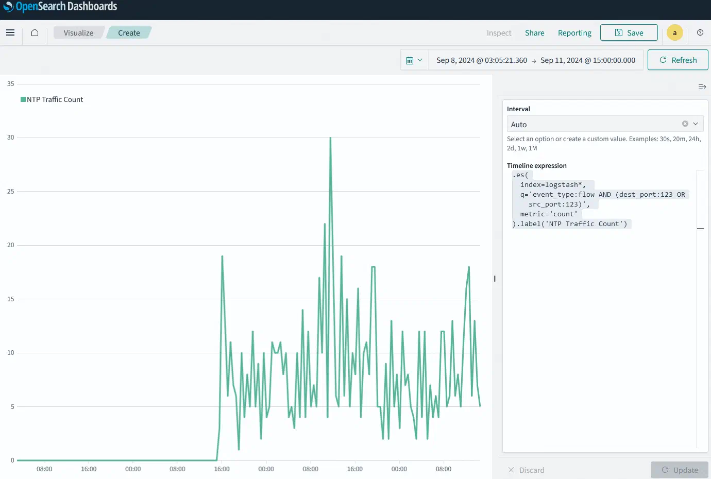Click the Interval field label

click(518, 109)
